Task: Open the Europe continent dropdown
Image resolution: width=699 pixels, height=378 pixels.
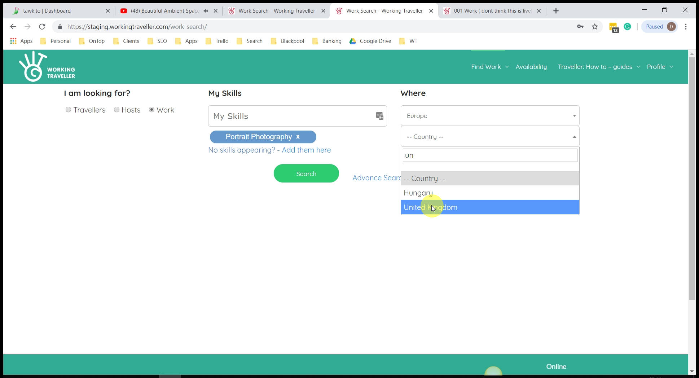Action: (x=490, y=116)
